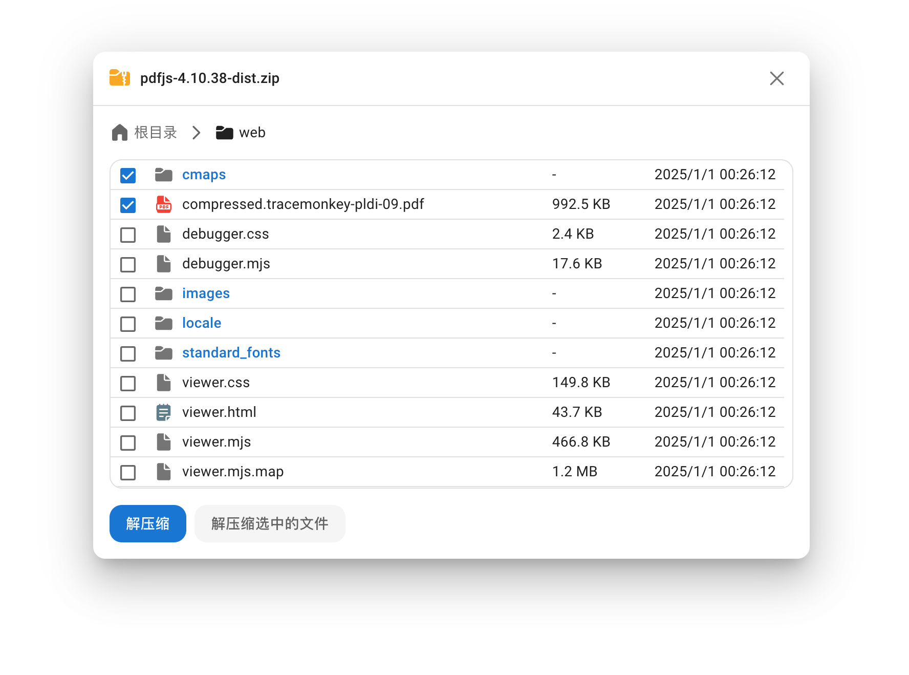Check the debugger.css checkbox
The image size is (909, 675).
click(x=127, y=235)
